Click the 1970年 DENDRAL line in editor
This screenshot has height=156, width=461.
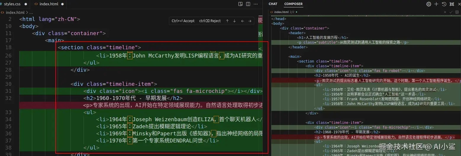pyautogui.click(x=157, y=141)
